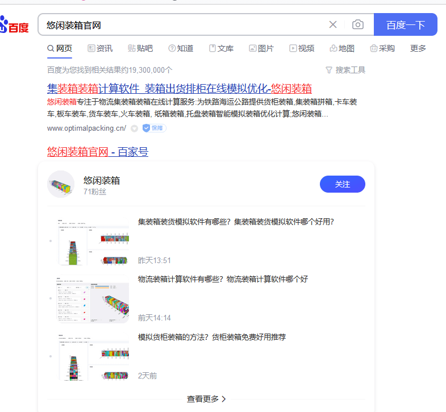Open the 文库 tab
The height and width of the screenshot is (412, 446).
[221, 48]
